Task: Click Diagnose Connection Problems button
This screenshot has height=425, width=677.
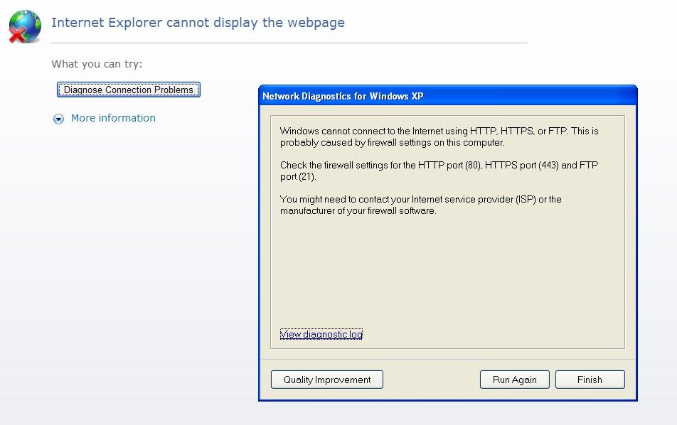Action: pos(129,90)
